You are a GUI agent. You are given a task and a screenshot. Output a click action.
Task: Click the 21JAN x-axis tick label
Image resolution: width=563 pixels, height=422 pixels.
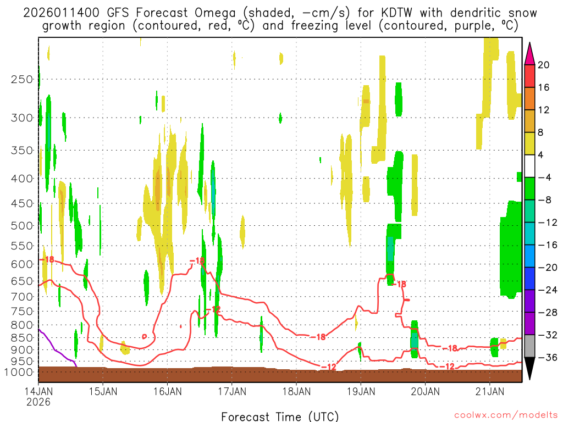[x=490, y=391]
